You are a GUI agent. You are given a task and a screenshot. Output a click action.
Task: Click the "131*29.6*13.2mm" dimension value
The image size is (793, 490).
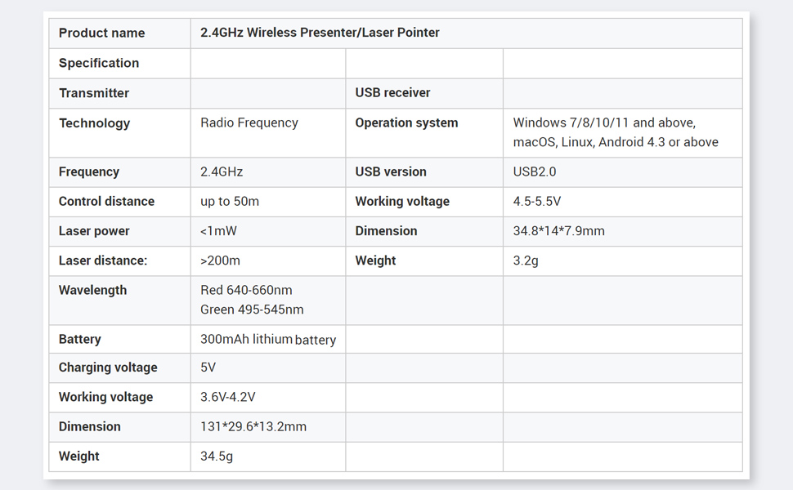click(x=253, y=427)
